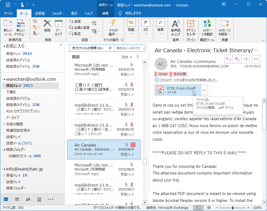The image size is (267, 211).
Task: Open the 日付 sort dropdown
Action: [x=127, y=57]
